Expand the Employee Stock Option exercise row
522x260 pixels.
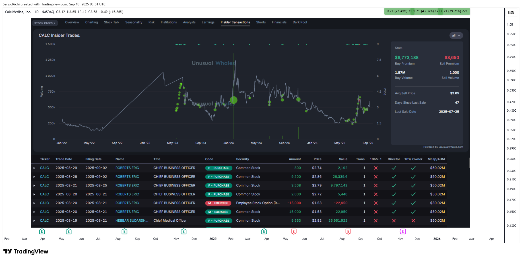click(34, 203)
